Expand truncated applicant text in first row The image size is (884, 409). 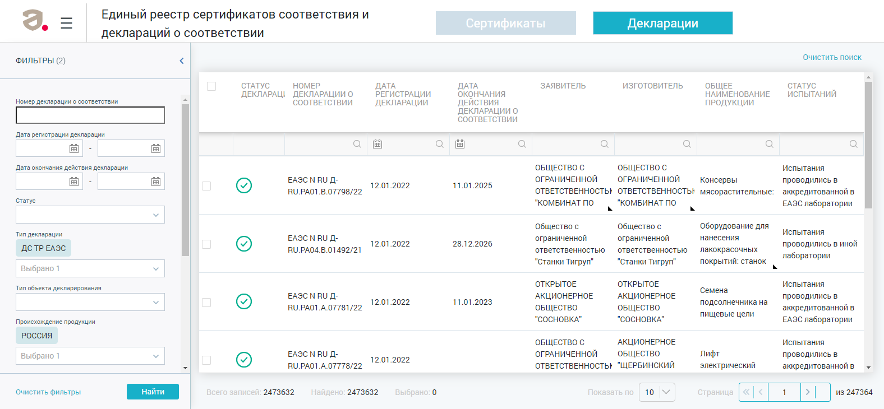(610, 208)
